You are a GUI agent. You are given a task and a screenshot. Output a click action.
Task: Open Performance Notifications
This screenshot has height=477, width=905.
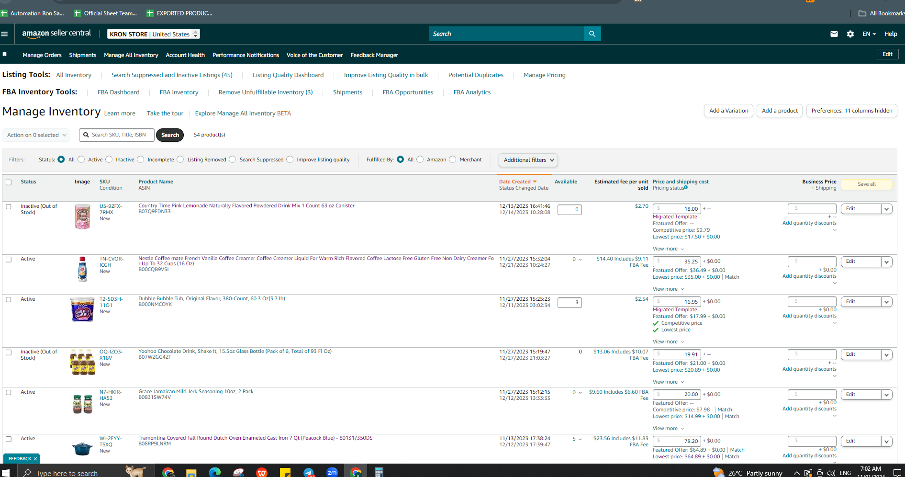[246, 55]
